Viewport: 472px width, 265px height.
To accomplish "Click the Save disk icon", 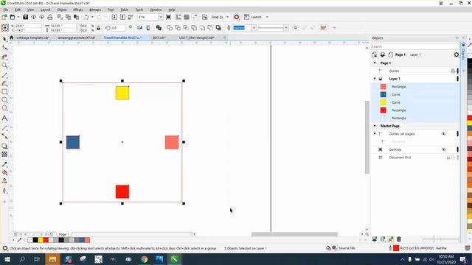I will pos(26,17).
